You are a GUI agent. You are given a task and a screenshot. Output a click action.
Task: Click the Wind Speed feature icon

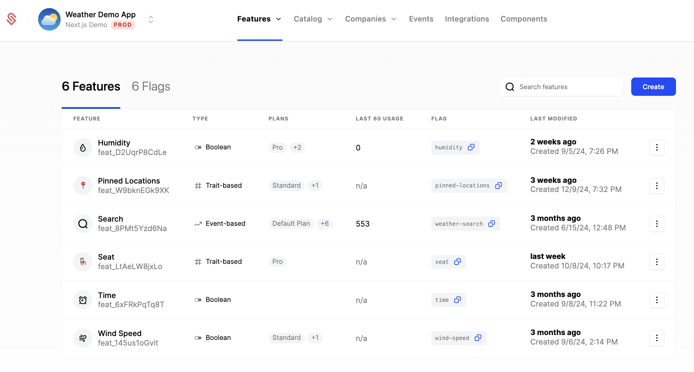click(x=83, y=338)
